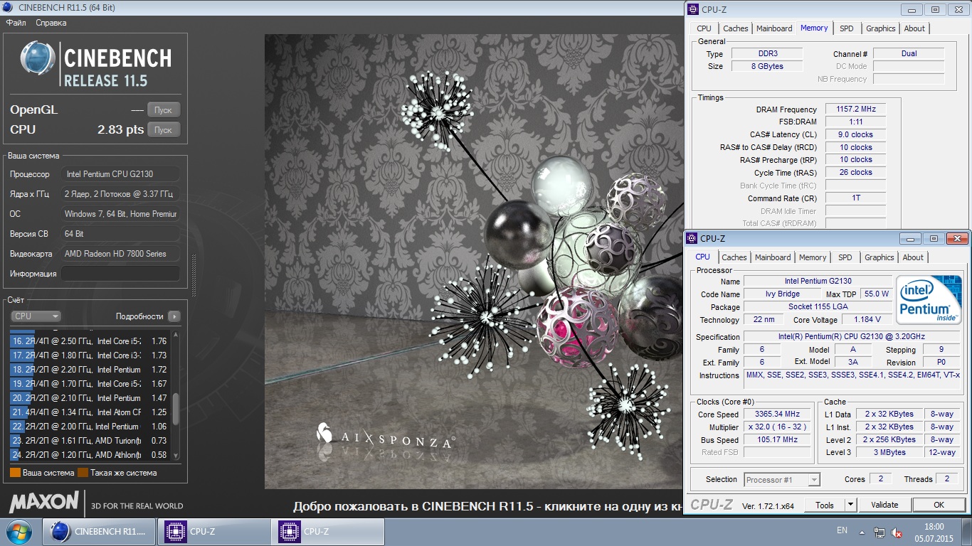Open Mainboard tab in upper CPU-Z window

(x=774, y=28)
